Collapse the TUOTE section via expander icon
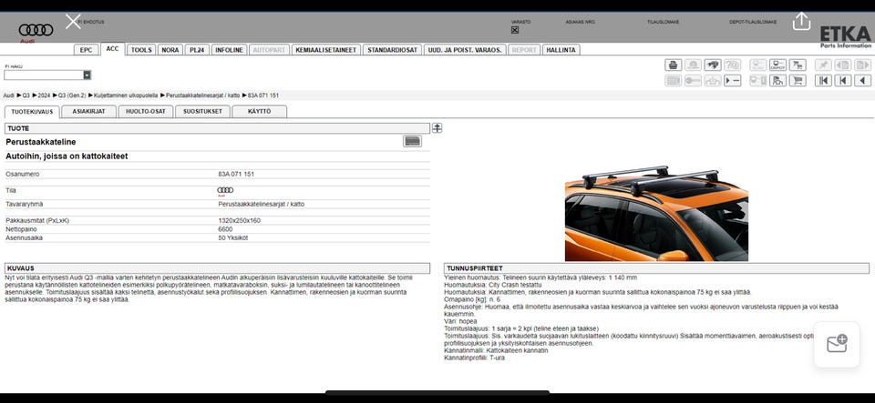This screenshot has width=875, height=403. point(437,128)
